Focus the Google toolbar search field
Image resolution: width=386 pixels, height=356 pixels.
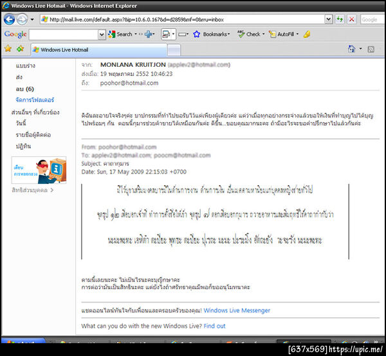coord(64,35)
